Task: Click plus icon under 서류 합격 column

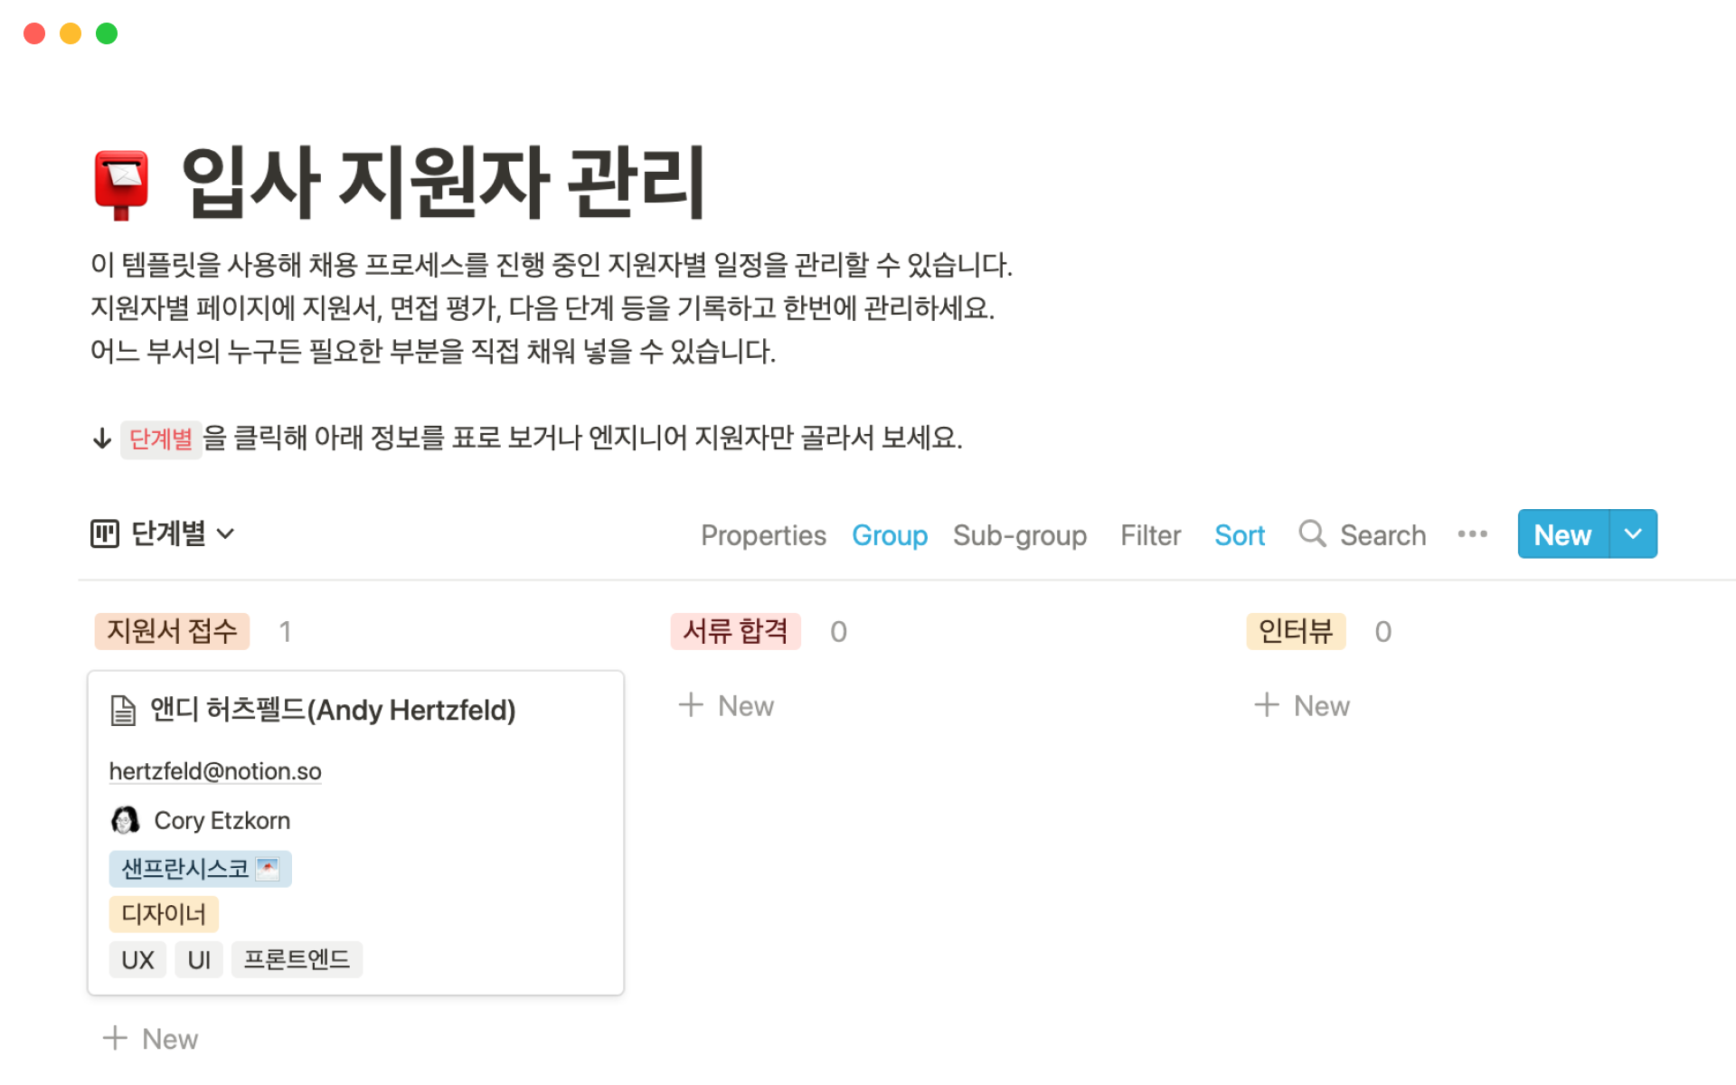Action: click(691, 705)
